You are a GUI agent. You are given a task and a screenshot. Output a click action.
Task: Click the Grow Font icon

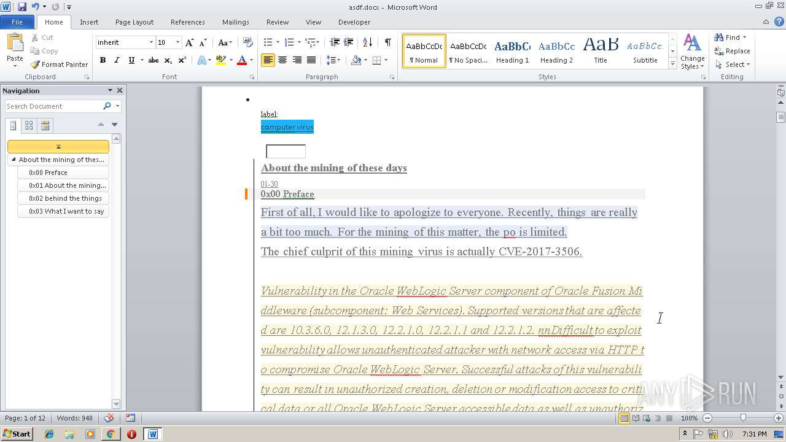(x=190, y=42)
